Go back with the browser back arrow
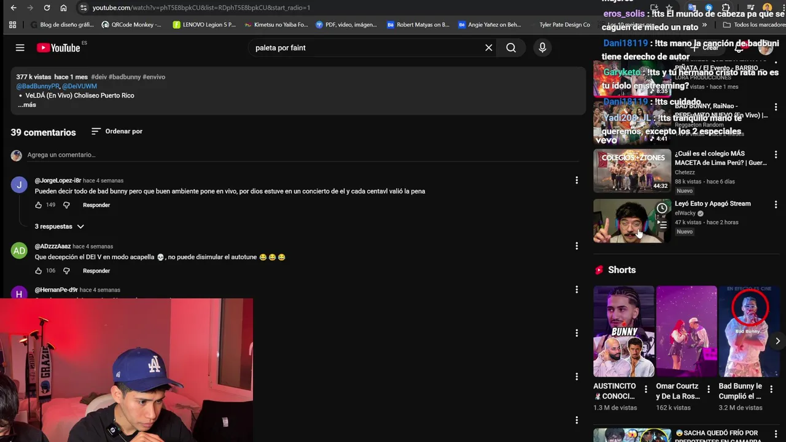Viewport: 786px width, 442px height. 14,8
